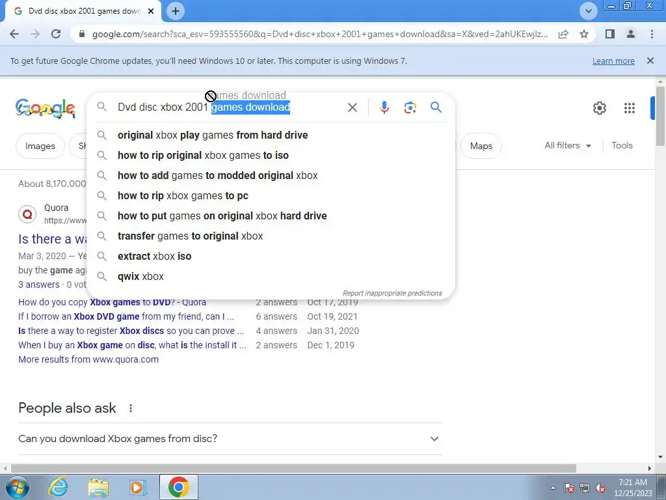This screenshot has height=500, width=666.
Task: Open If I borrow an Xbox DVD game link
Action: (126, 316)
